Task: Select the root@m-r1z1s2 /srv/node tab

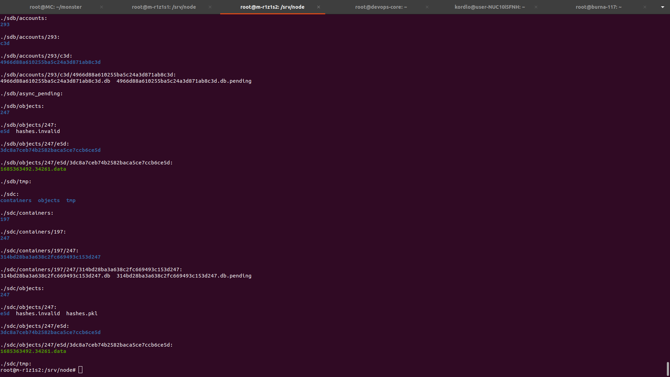Action: click(x=272, y=7)
